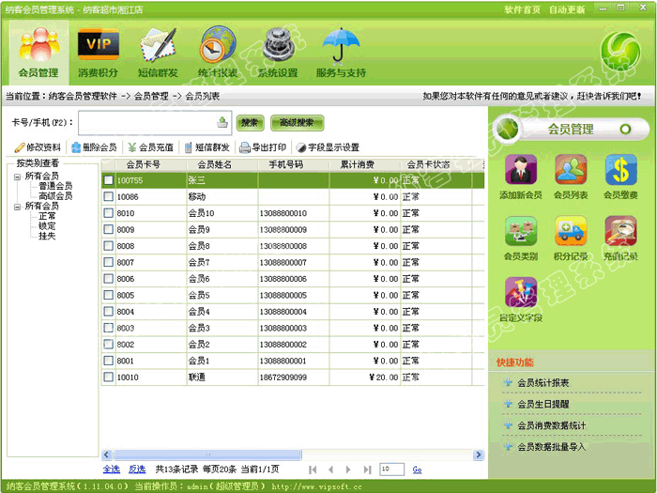Click the 高级搜索 button

[x=298, y=123]
